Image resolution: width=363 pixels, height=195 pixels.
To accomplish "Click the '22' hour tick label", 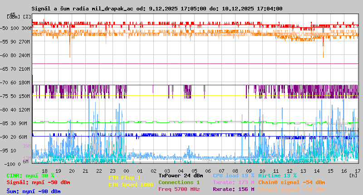I will point(99,171).
